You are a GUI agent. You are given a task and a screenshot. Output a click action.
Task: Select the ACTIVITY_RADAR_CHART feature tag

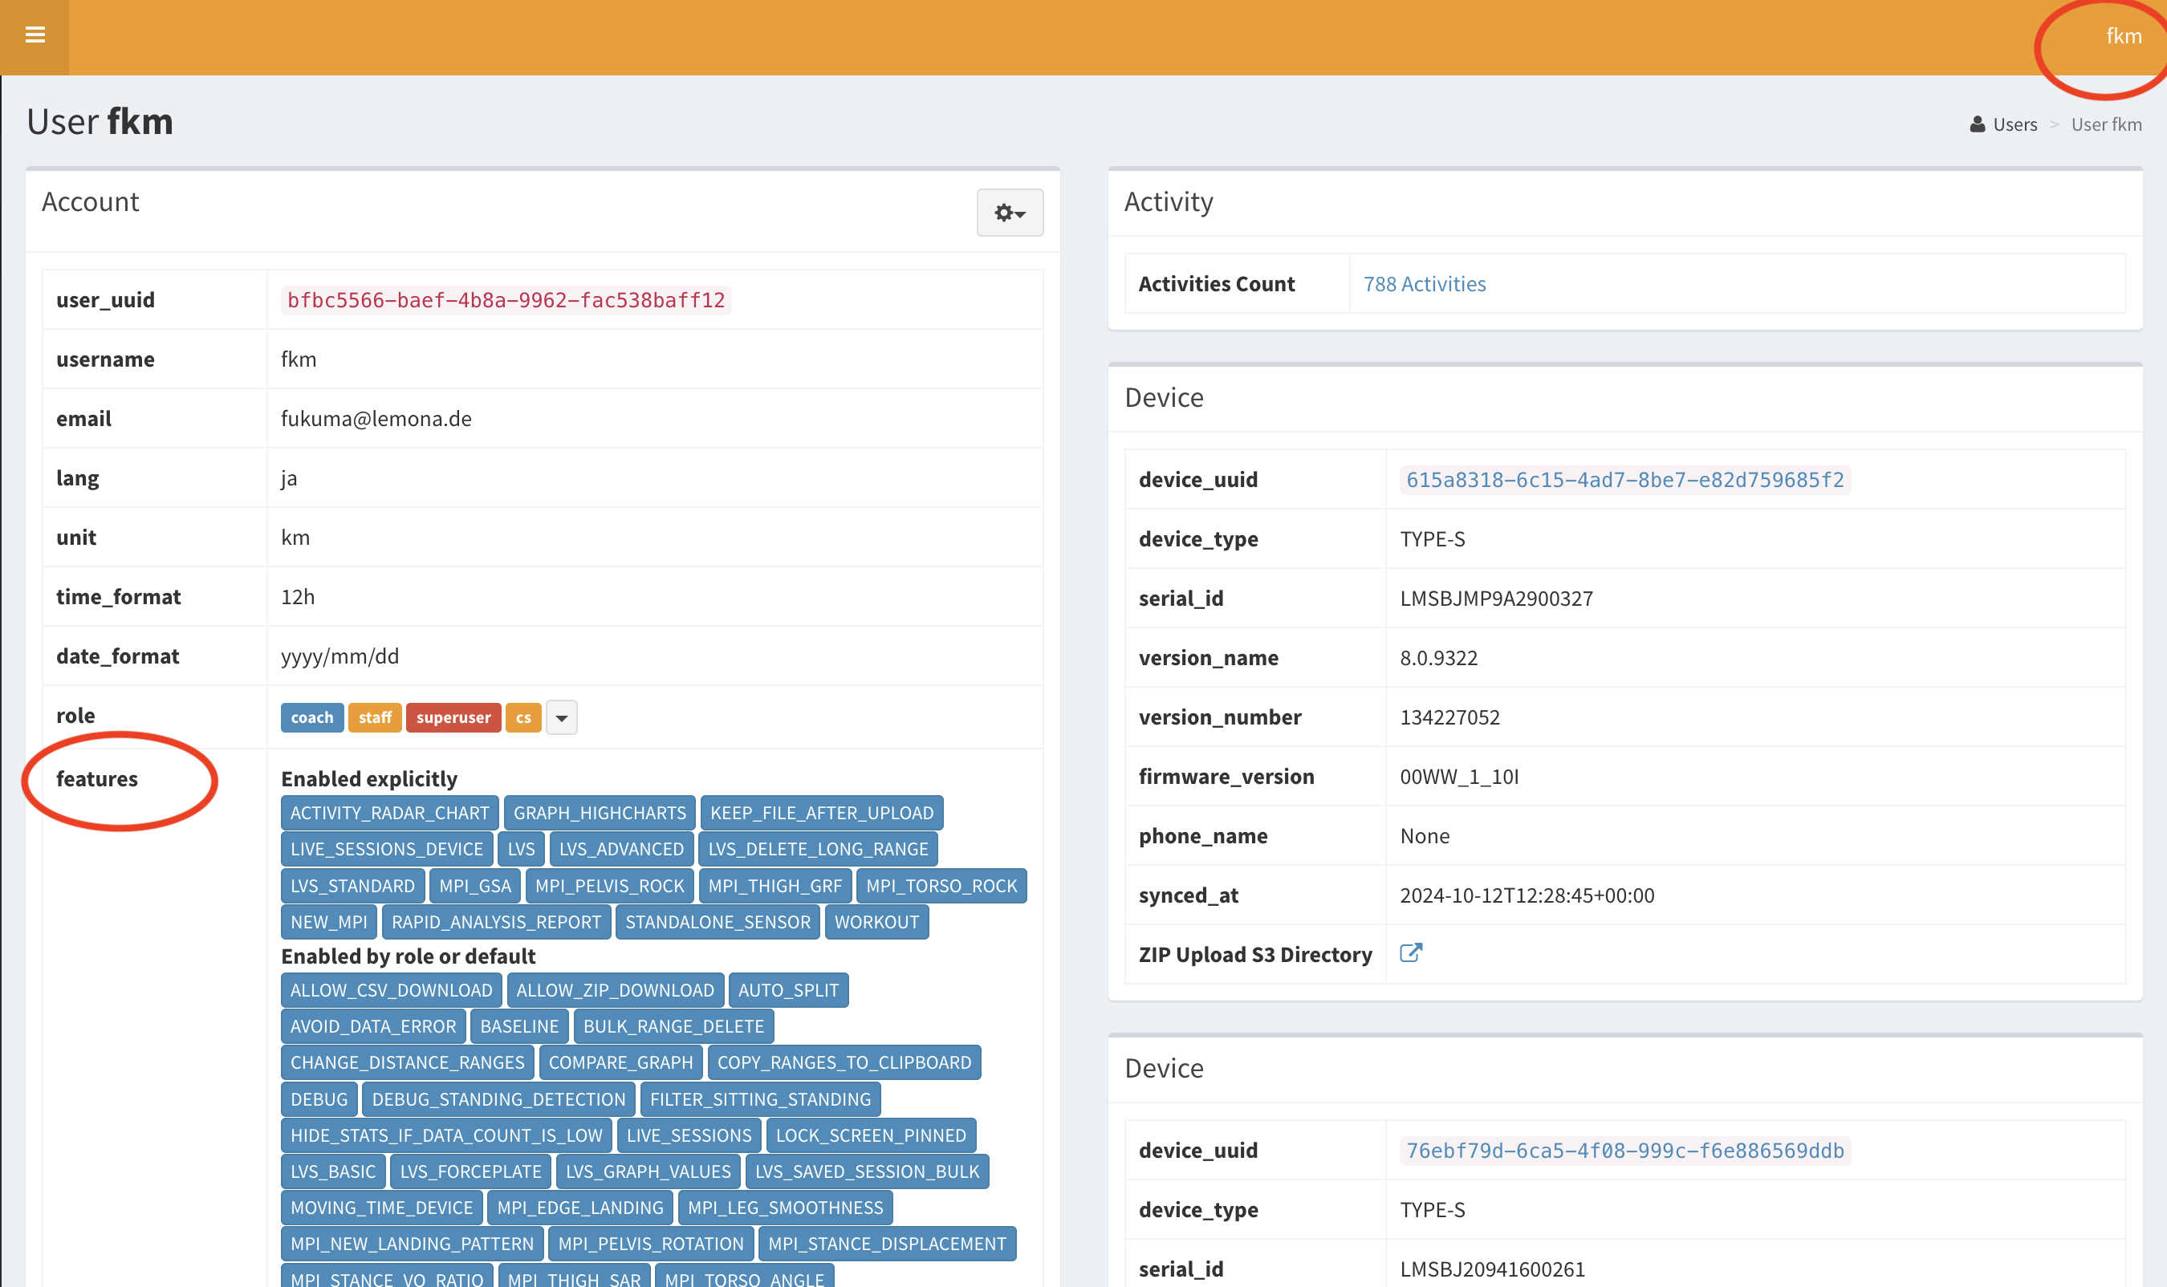(x=389, y=814)
